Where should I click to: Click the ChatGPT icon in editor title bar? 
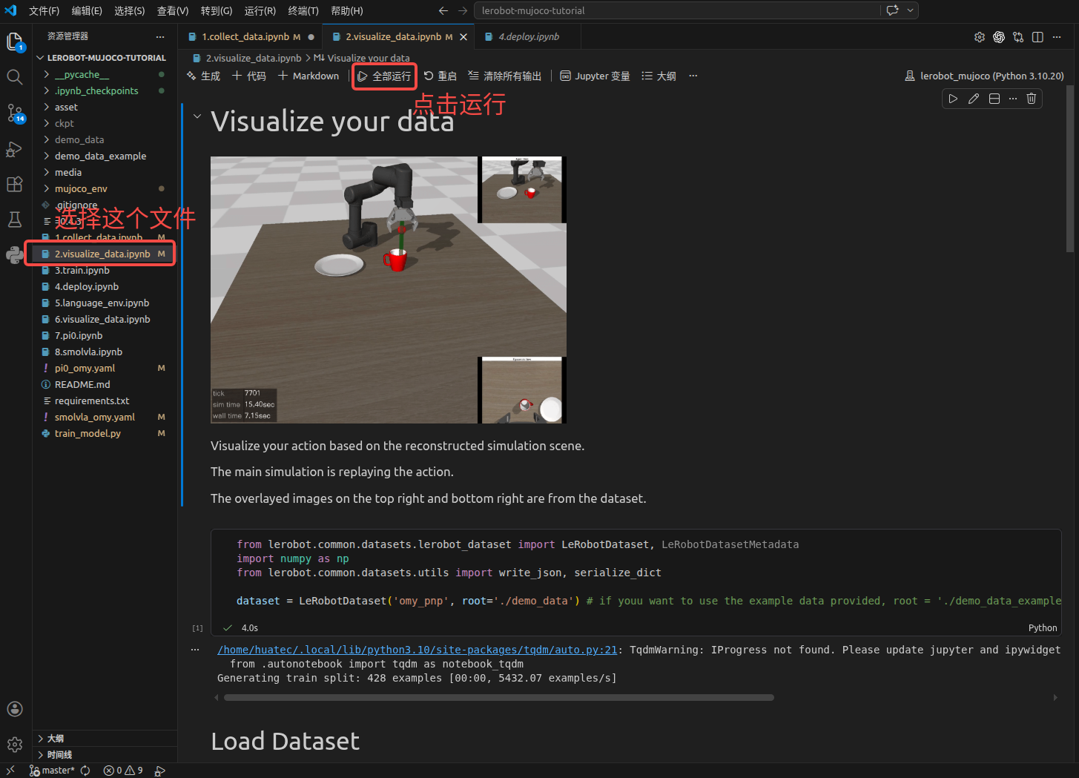[x=999, y=37]
